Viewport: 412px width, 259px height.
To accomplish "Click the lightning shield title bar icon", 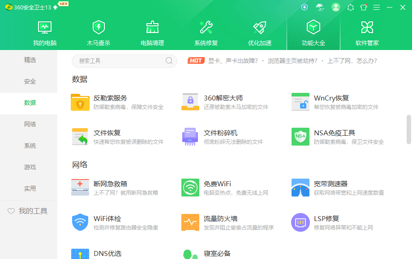I will pyautogui.click(x=305, y=7).
